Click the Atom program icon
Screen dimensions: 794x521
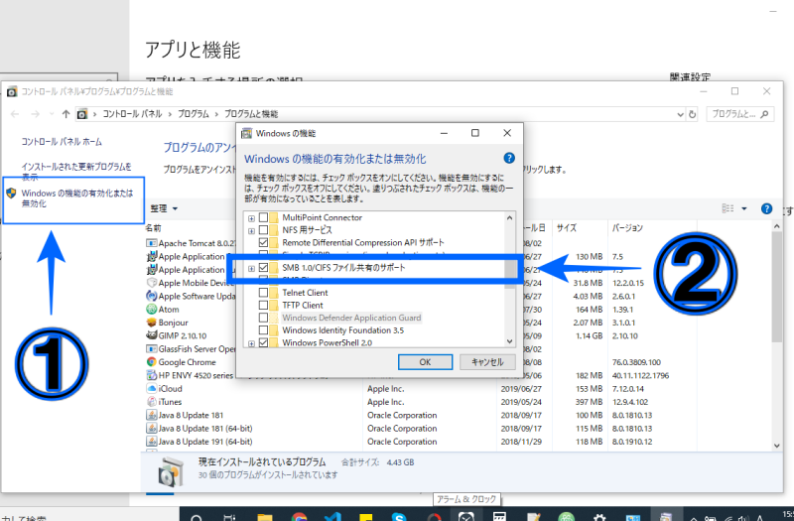pyautogui.click(x=151, y=309)
